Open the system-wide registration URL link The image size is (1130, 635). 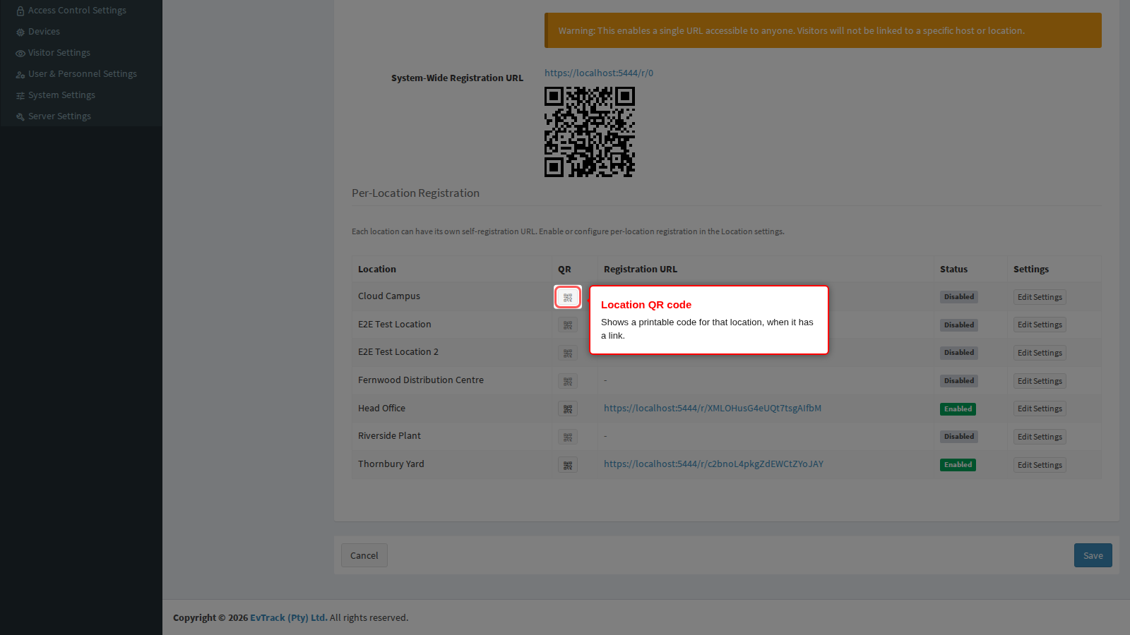(x=599, y=73)
